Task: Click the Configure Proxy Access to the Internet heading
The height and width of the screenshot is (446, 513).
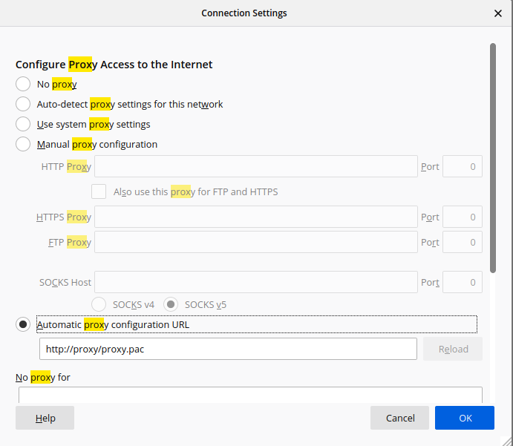Action: (x=114, y=65)
